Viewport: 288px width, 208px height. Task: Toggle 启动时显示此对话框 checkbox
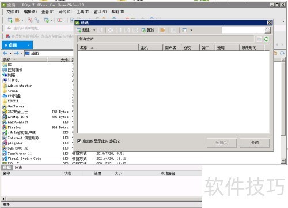point(79,141)
